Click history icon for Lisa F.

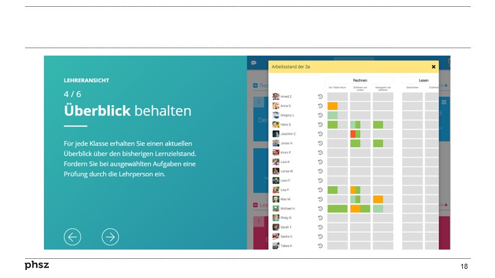click(320, 190)
